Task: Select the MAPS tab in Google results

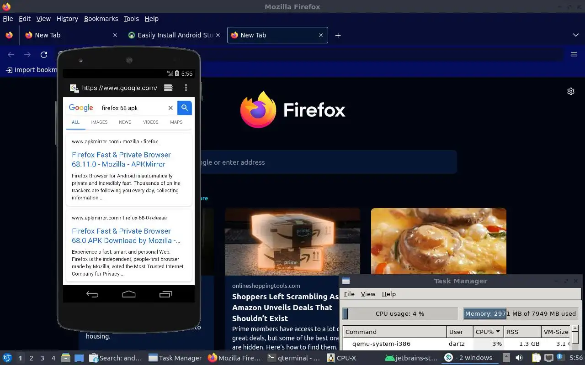Action: coord(176,122)
